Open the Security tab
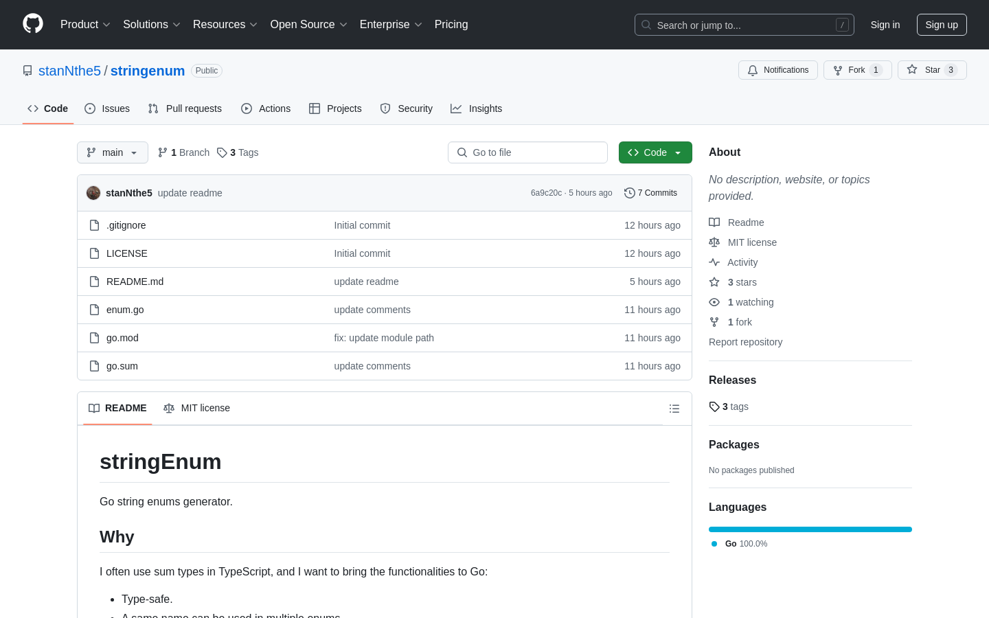Image resolution: width=989 pixels, height=618 pixels. pyautogui.click(x=407, y=108)
